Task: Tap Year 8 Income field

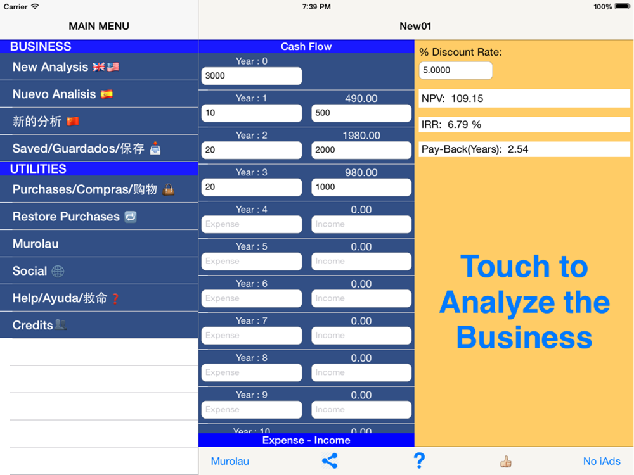Action: coord(361,372)
